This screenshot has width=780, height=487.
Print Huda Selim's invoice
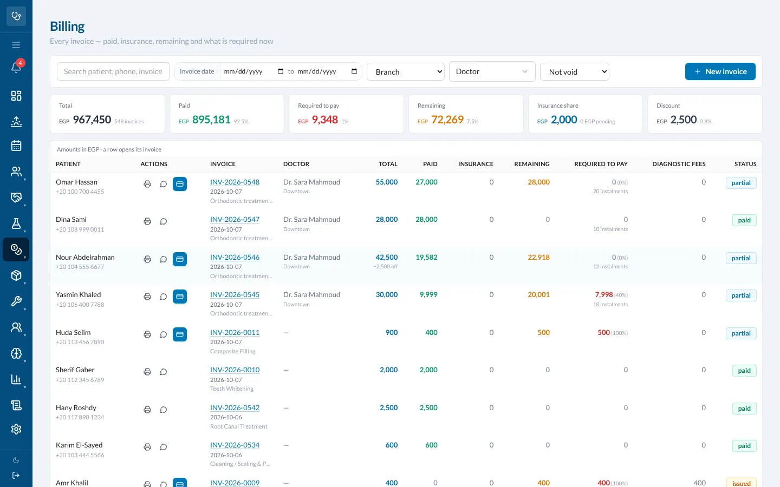coord(147,334)
